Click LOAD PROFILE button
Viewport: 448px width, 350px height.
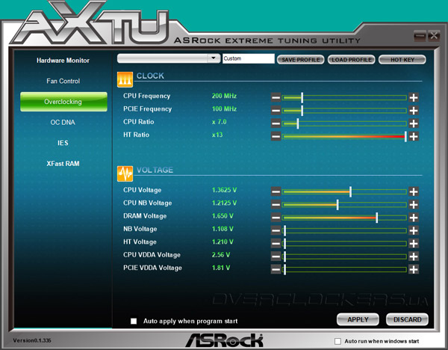point(352,60)
